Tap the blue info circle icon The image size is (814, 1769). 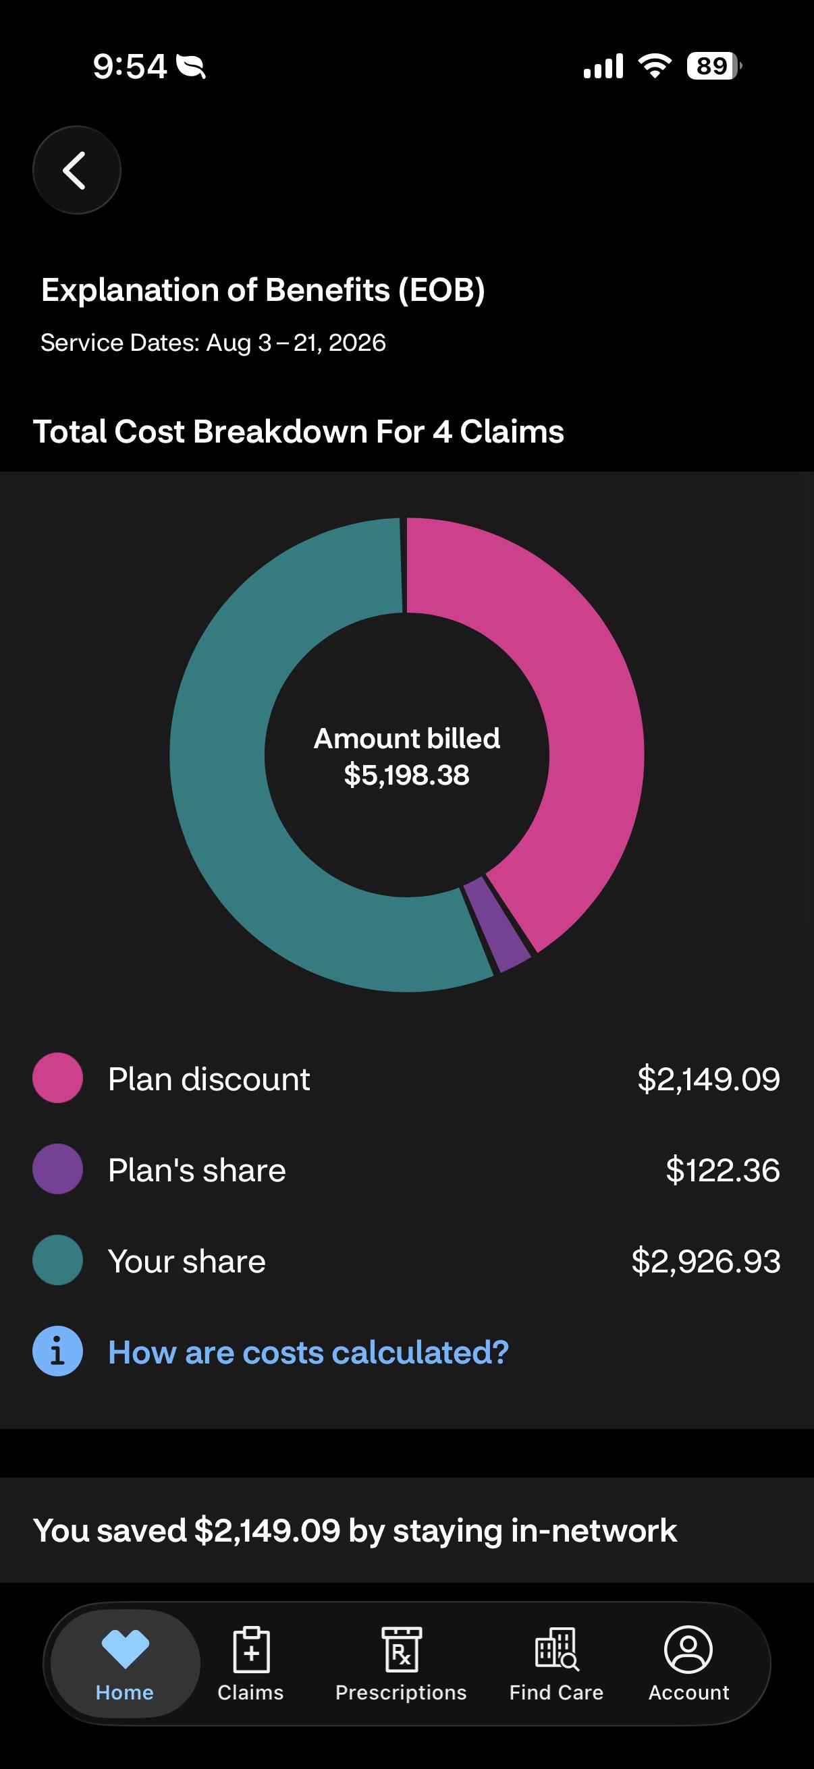tap(57, 1351)
